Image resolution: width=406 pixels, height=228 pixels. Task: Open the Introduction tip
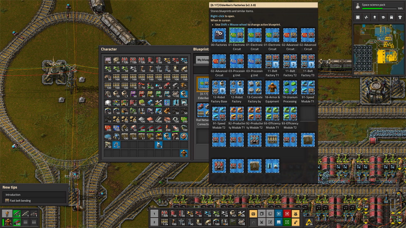pyautogui.click(x=34, y=195)
